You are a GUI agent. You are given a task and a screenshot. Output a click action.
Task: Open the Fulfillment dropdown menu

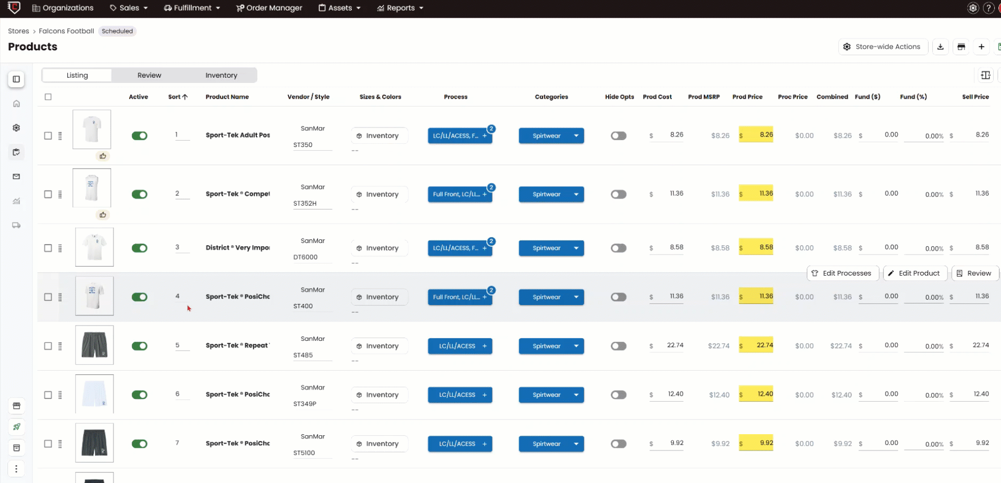[x=192, y=8]
